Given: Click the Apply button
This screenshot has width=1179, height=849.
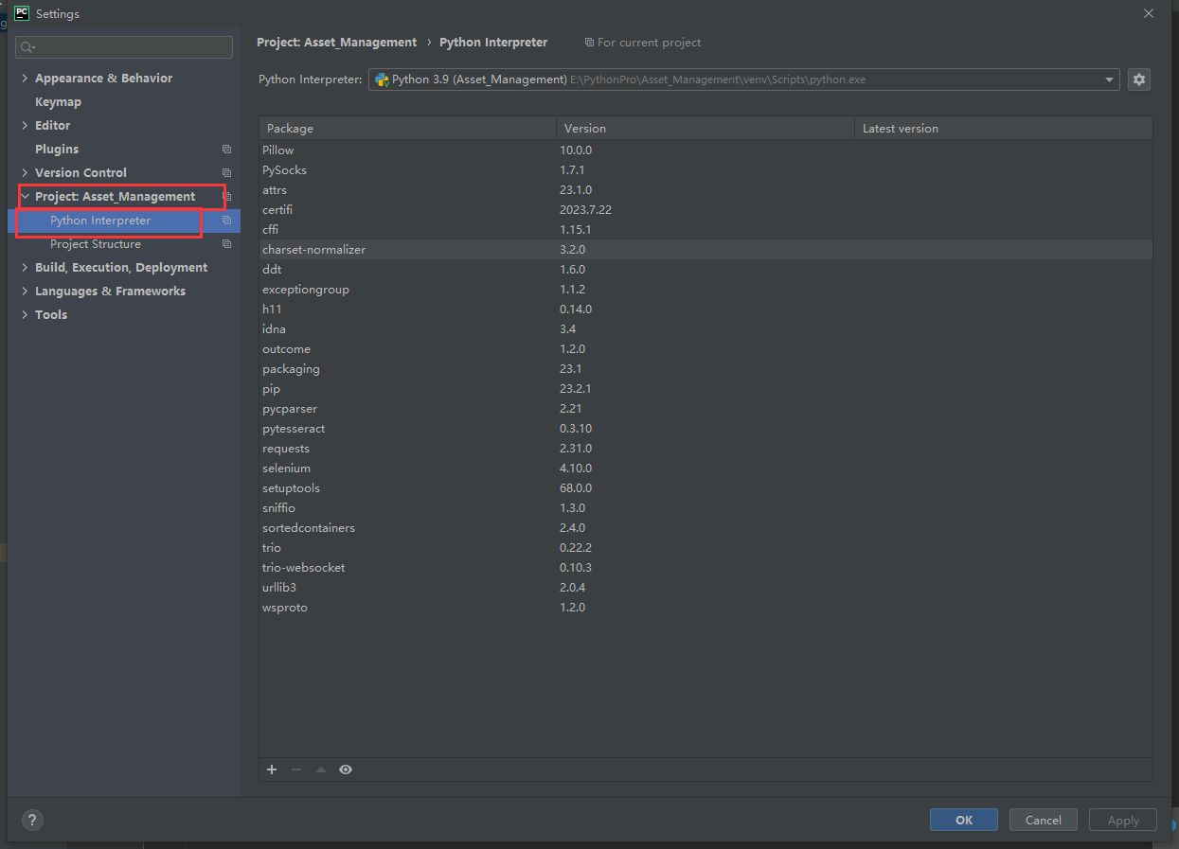Looking at the screenshot, I should pyautogui.click(x=1123, y=820).
